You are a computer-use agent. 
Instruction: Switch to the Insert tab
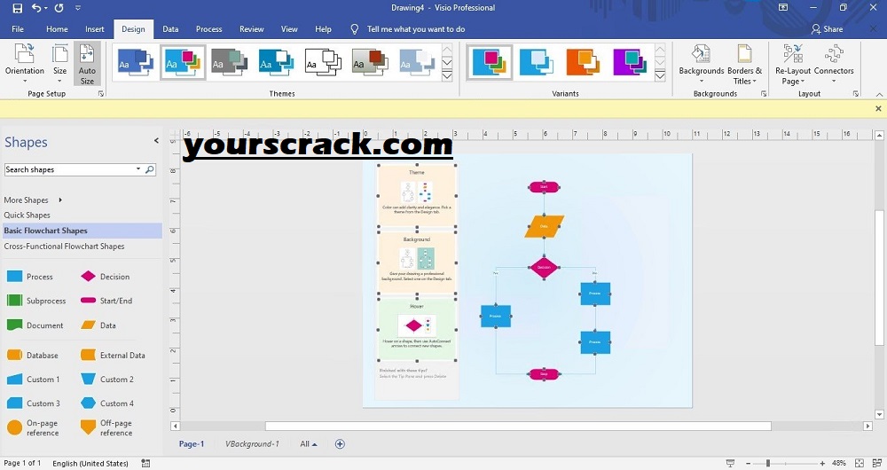(x=95, y=29)
